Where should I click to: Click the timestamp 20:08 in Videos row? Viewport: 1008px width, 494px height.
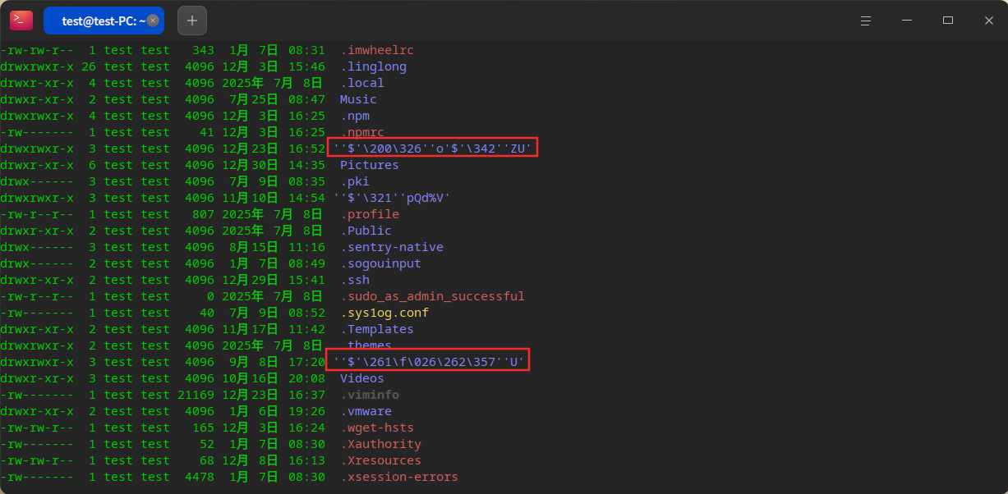pyautogui.click(x=306, y=378)
